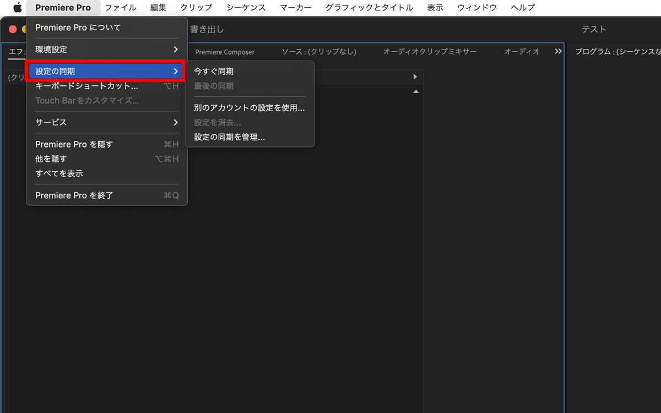Open the シーケンス menu
The width and height of the screenshot is (661, 413).
click(246, 8)
